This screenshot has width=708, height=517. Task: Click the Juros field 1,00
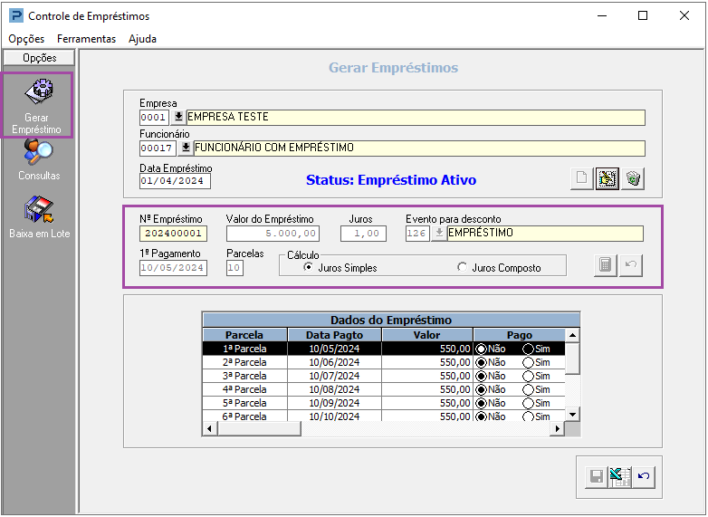pyautogui.click(x=363, y=234)
